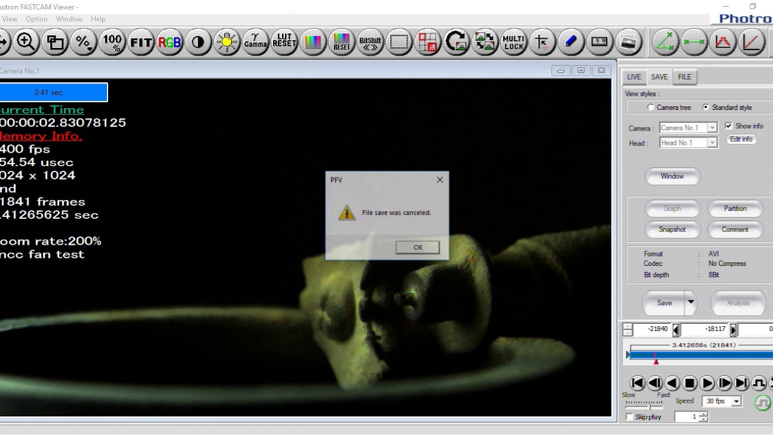773x435 pixels.
Task: Click the contrast half-circle icon
Action: point(198,42)
